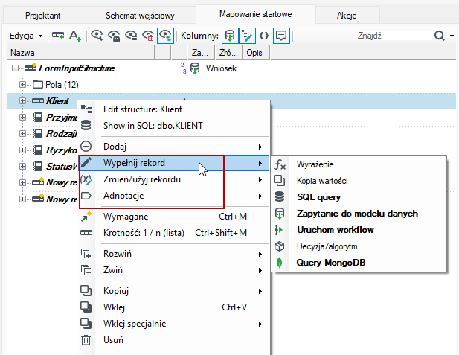Click the eye with ghost toolbar icon
The height and width of the screenshot is (355, 459).
point(114,36)
